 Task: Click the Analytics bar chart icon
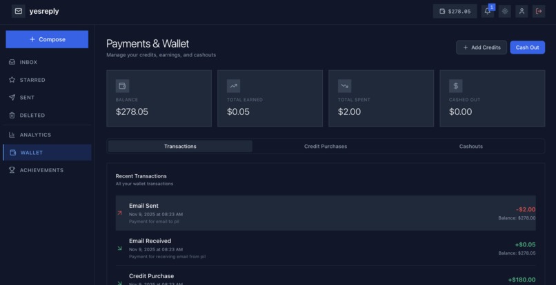click(12, 135)
